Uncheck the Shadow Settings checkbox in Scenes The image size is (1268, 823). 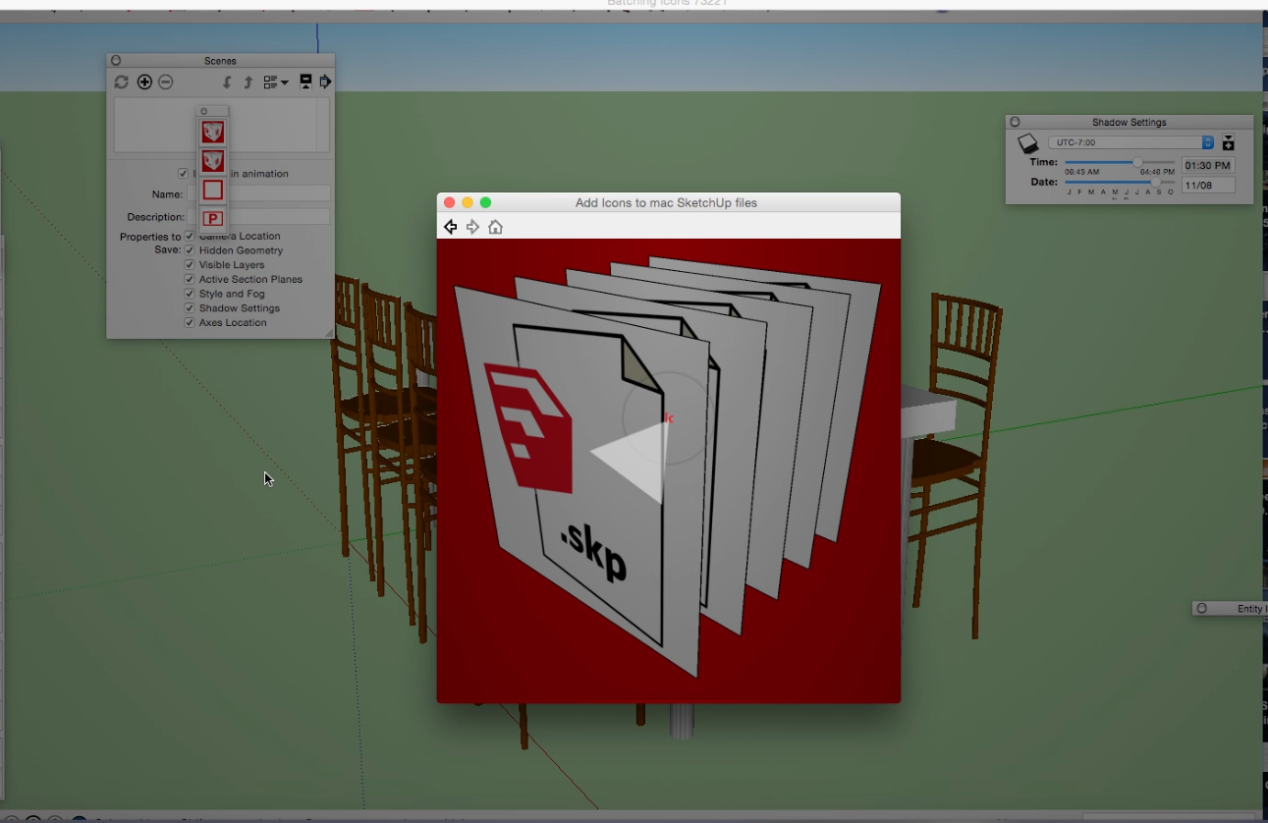190,308
